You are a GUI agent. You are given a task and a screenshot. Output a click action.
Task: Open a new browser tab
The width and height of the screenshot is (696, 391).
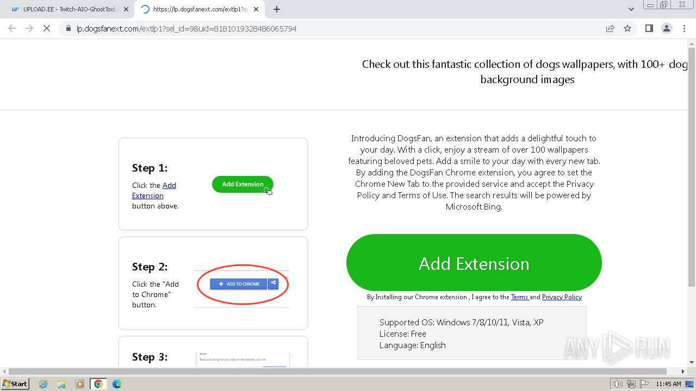tap(277, 9)
